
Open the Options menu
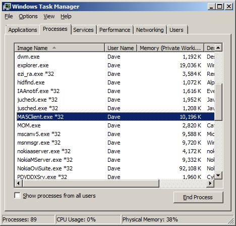coord(28,16)
